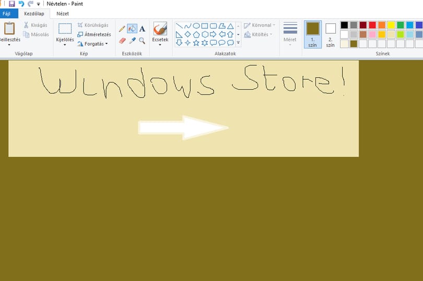Activate the 2. szín color slot

point(331,34)
